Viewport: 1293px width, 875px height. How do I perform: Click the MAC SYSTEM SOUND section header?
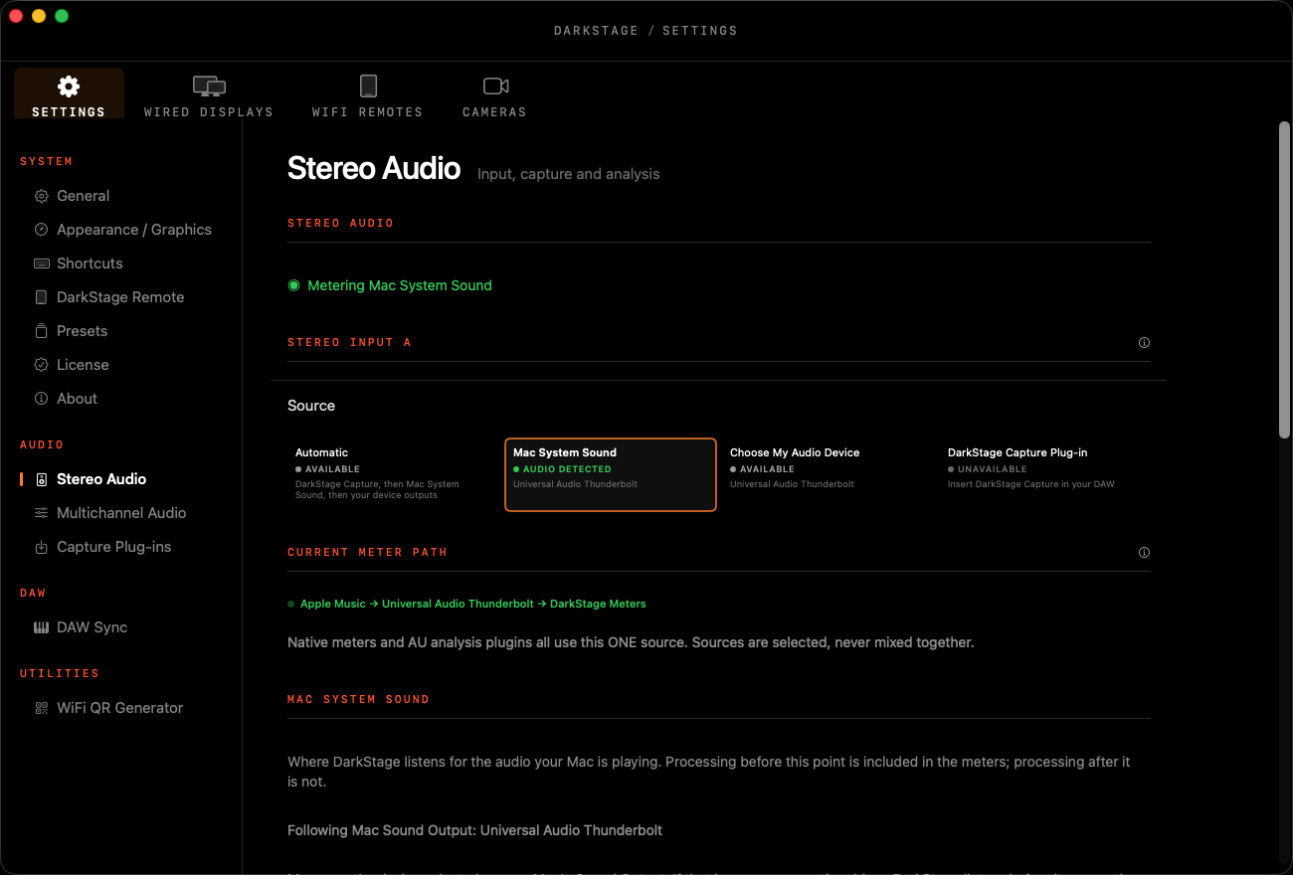pos(358,699)
